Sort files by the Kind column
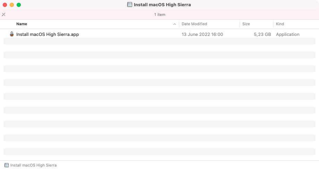The width and height of the screenshot is (319, 170). [x=280, y=24]
